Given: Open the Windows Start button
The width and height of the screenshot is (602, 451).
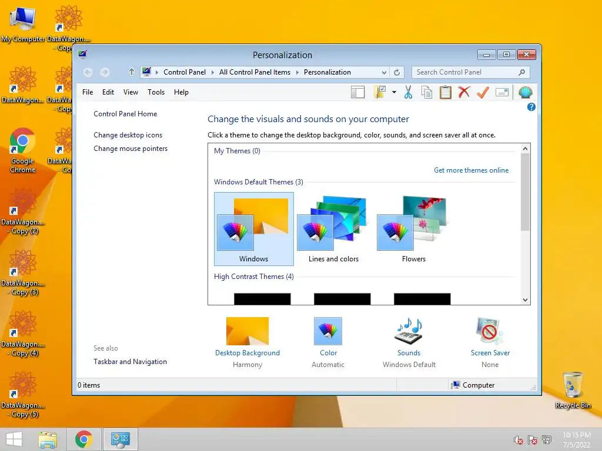Looking at the screenshot, I should point(14,439).
